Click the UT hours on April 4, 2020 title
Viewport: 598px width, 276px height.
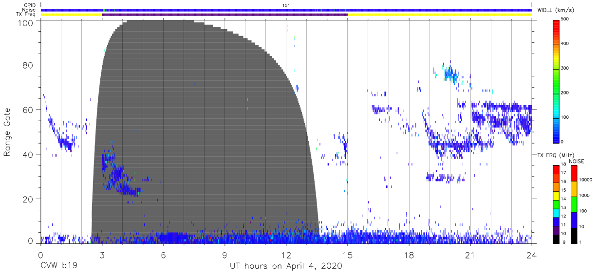(x=286, y=266)
